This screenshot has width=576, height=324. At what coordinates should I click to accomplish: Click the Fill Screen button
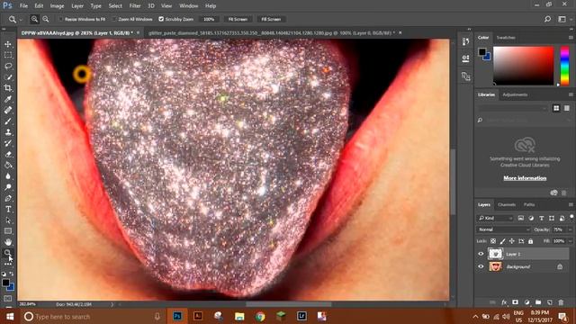271,19
